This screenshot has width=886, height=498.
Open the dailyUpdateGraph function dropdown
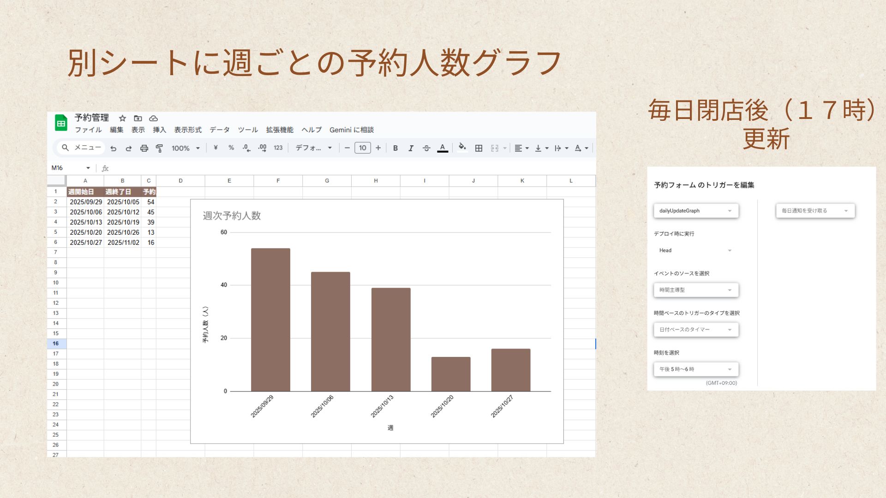click(696, 211)
